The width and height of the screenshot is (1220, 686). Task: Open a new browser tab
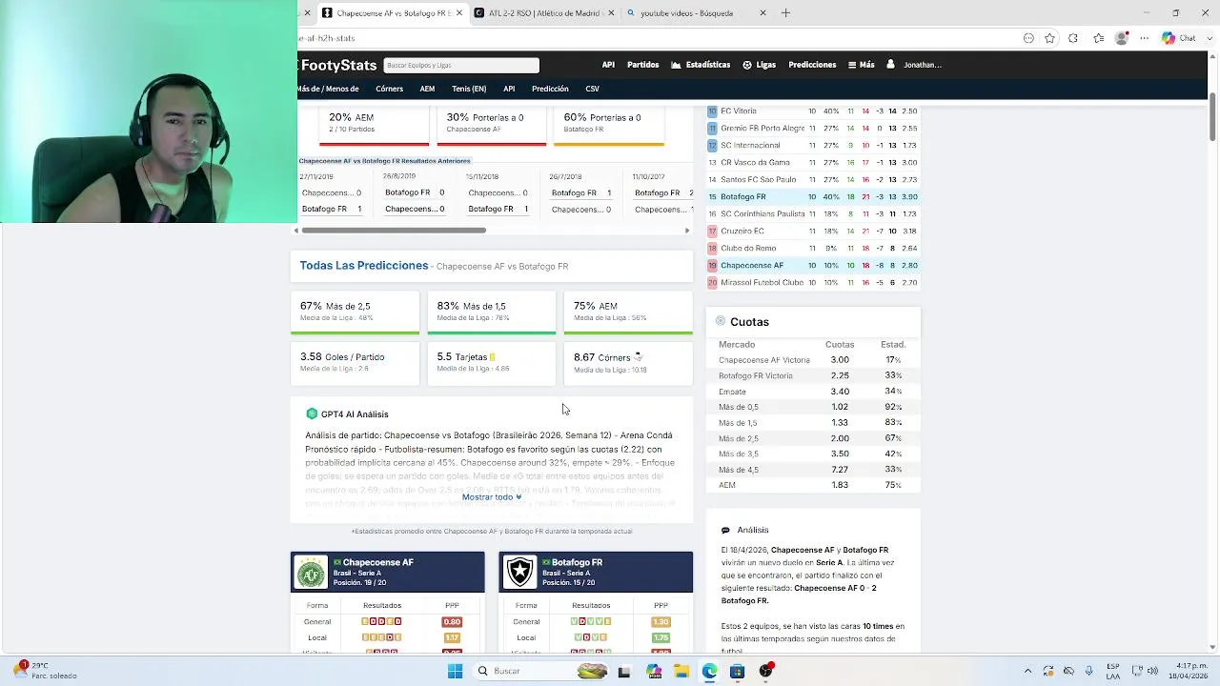coord(785,13)
